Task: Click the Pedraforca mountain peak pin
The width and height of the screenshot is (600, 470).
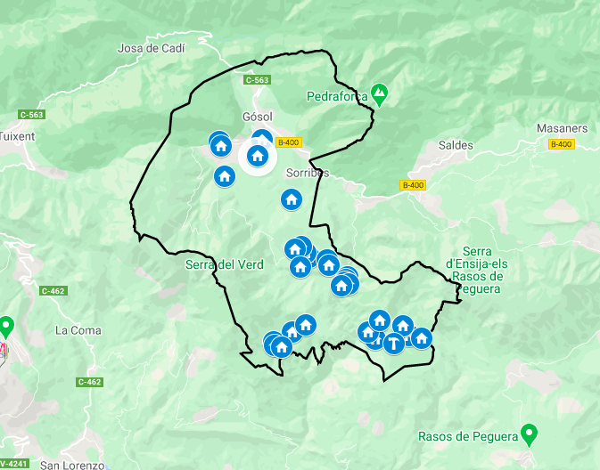Action: tap(379, 94)
